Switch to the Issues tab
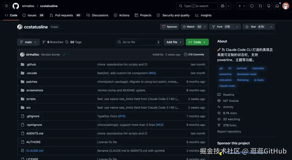The height and width of the screenshot is (160, 292). click(x=33, y=15)
